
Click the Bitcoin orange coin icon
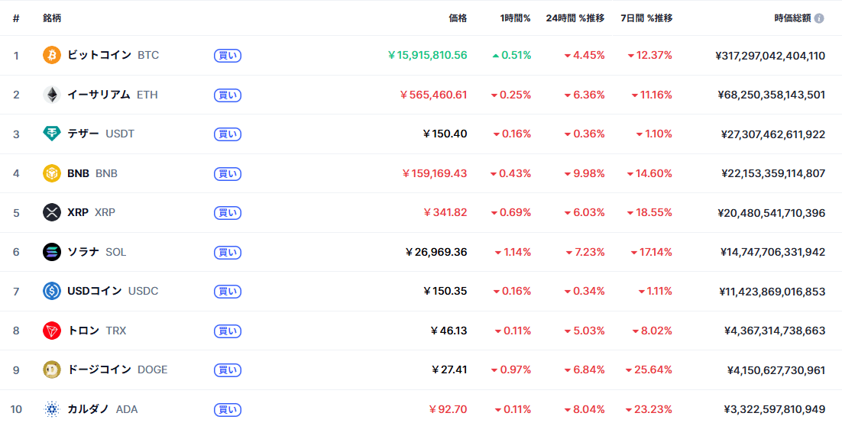pos(52,56)
